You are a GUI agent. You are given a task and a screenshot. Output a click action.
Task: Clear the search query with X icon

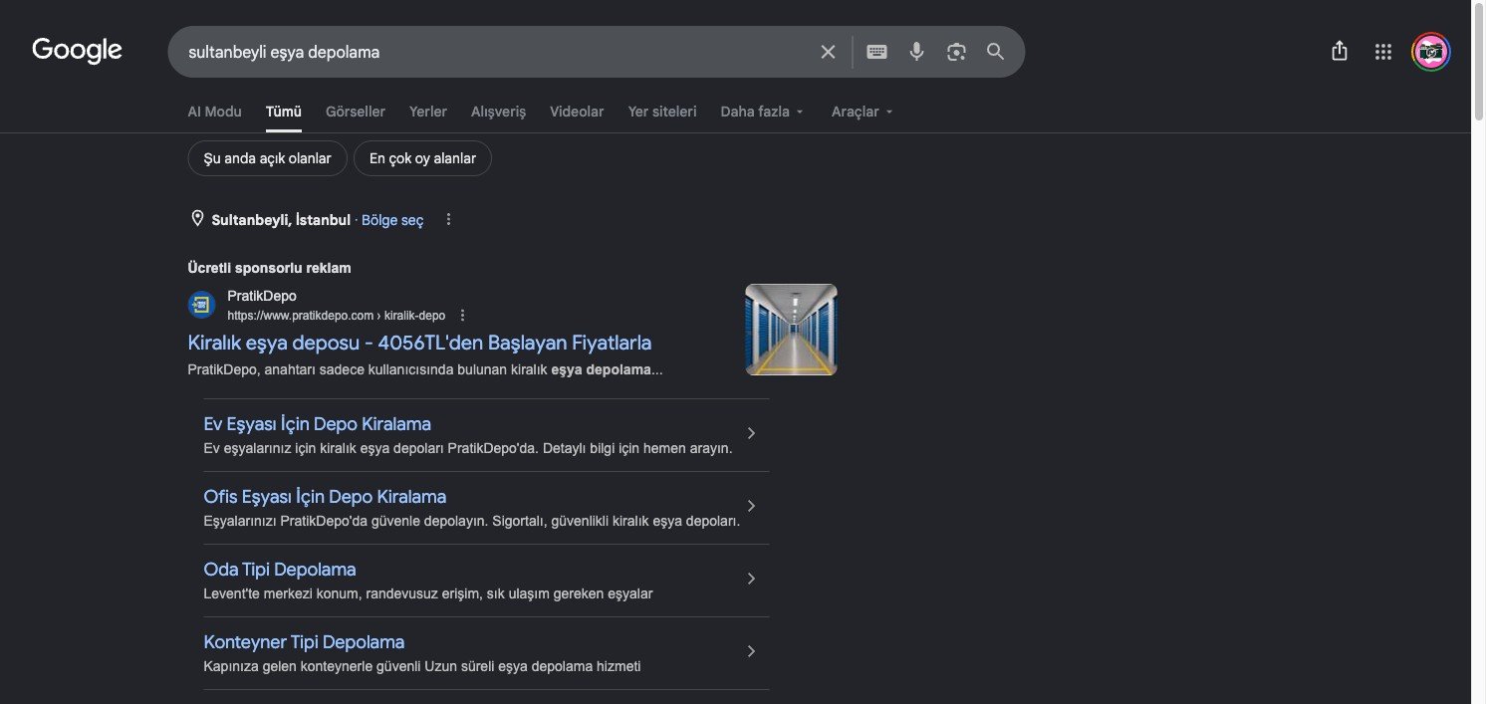(x=828, y=52)
